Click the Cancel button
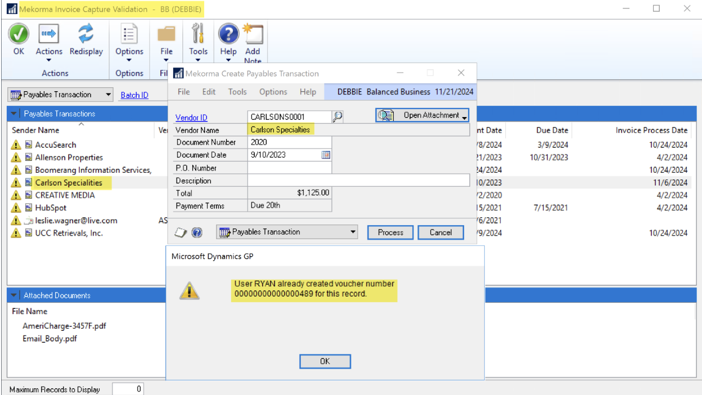 point(441,232)
